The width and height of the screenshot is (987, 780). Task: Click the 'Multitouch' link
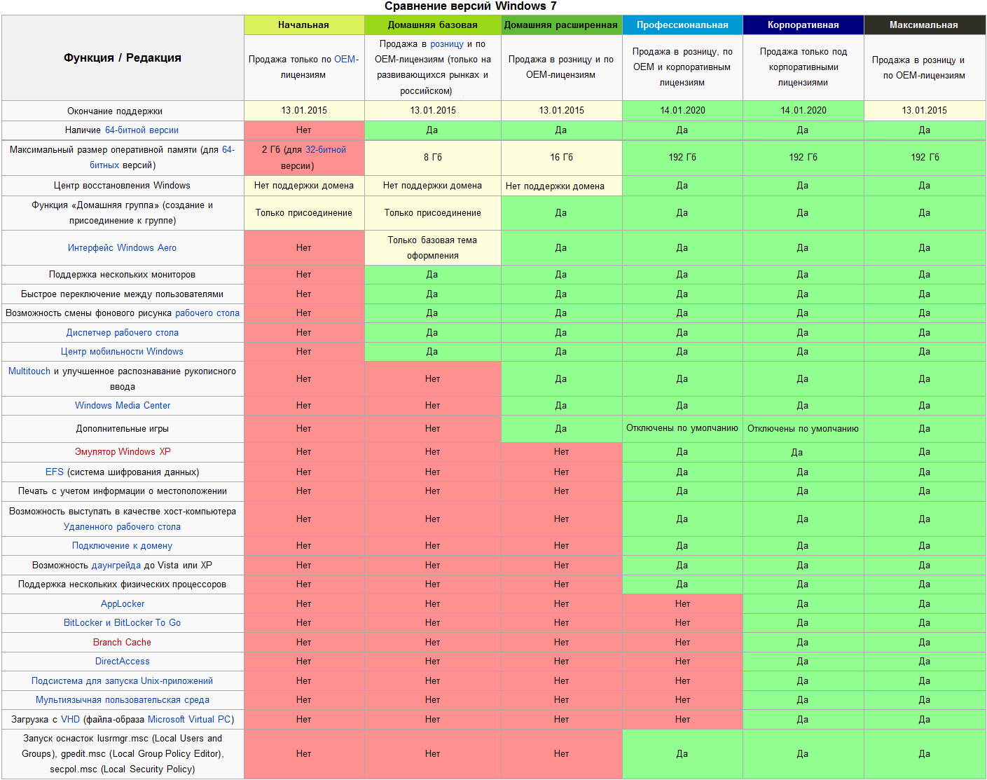pos(29,371)
